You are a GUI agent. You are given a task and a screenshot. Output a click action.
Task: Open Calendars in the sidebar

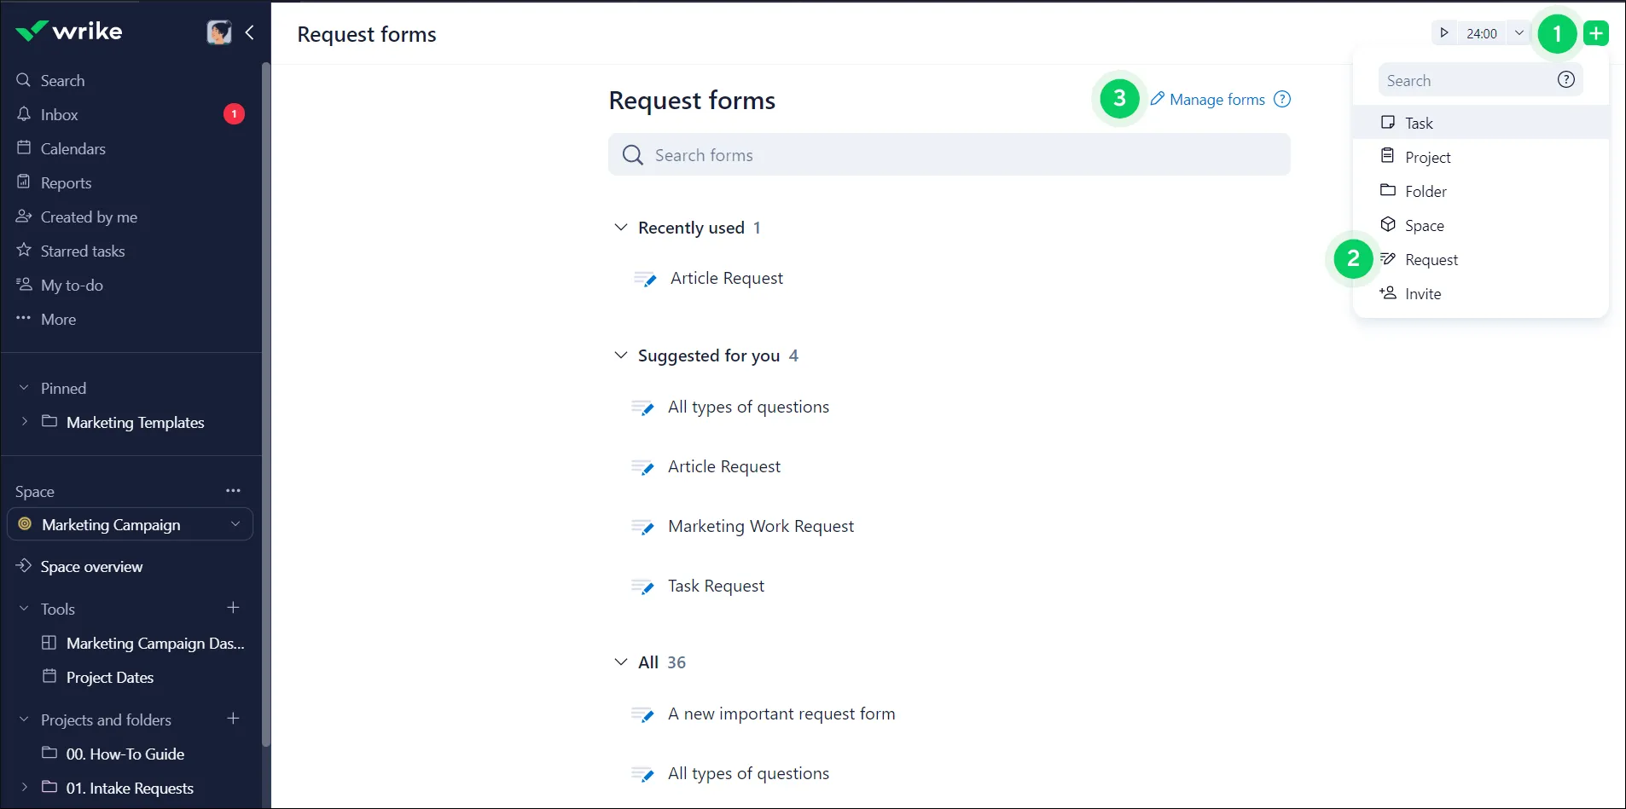click(73, 148)
